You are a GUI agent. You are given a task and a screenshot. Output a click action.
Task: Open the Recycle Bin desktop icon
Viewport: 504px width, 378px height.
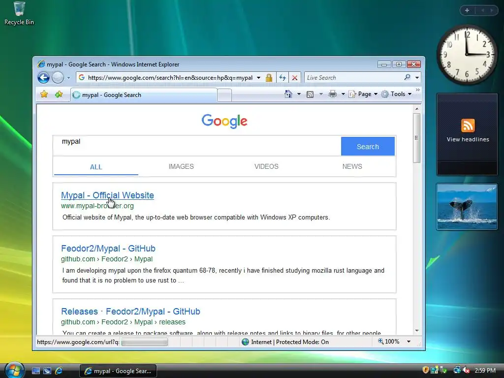(19, 13)
